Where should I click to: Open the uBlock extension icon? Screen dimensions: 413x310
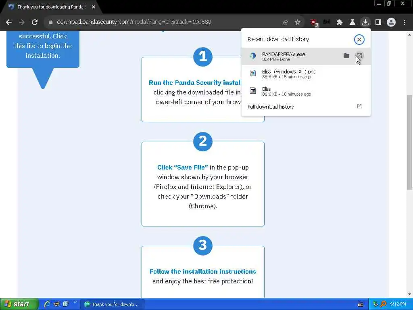(x=314, y=23)
